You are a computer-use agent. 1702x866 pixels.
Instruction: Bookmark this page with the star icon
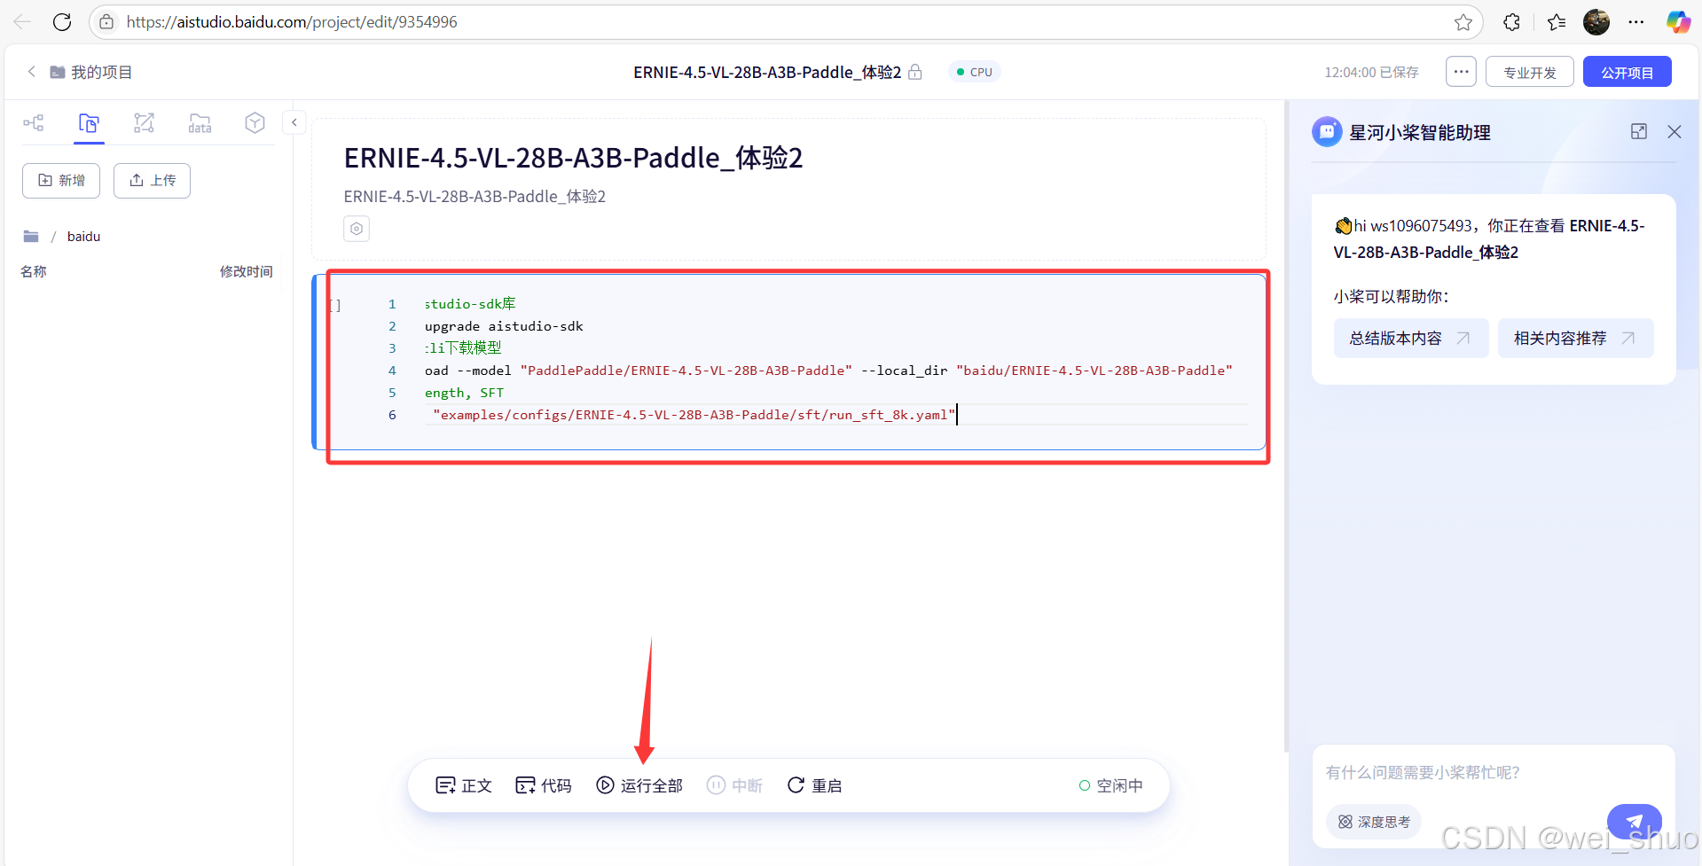1463,22
